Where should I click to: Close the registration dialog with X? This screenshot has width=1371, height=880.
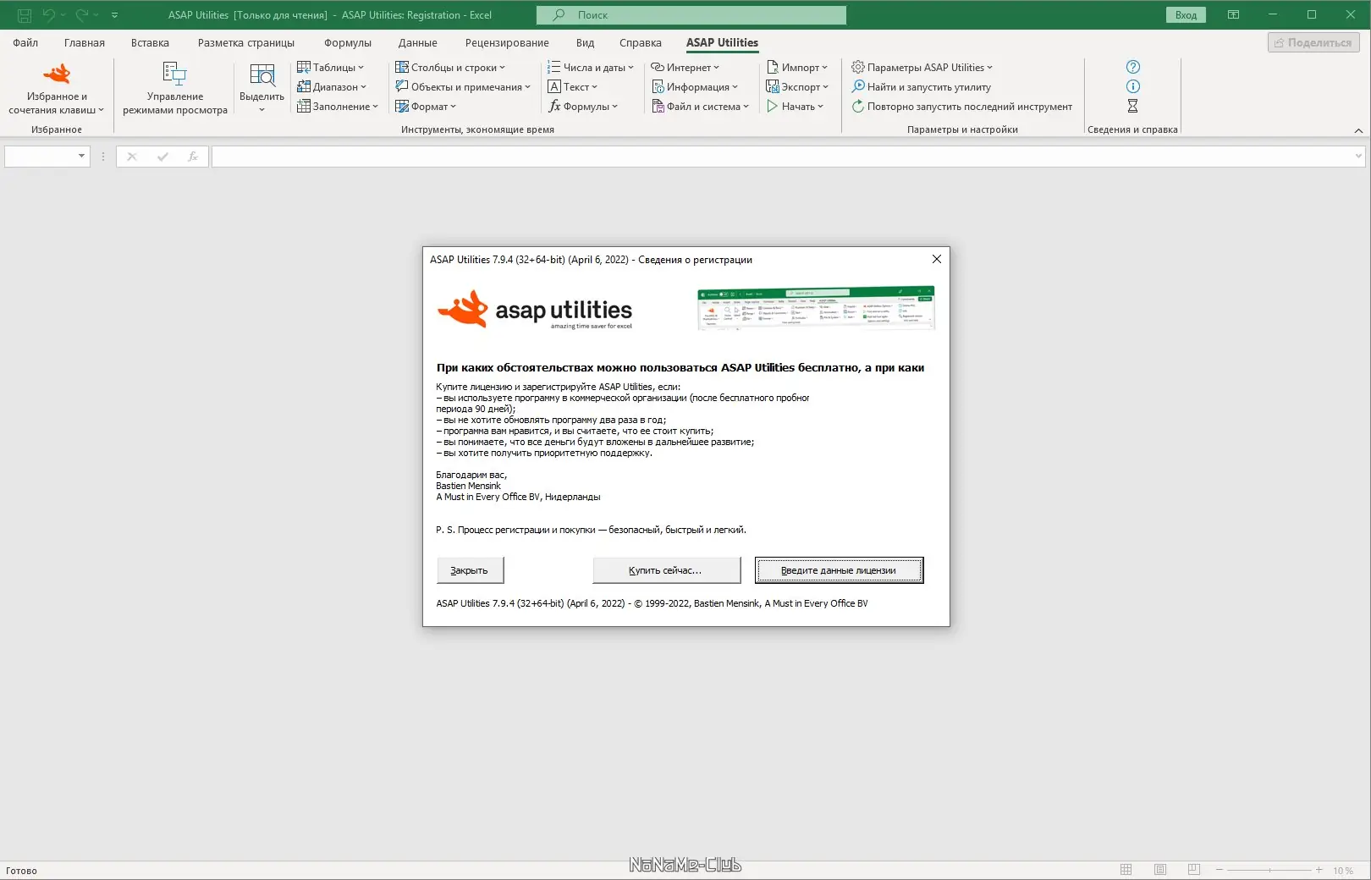click(x=936, y=260)
